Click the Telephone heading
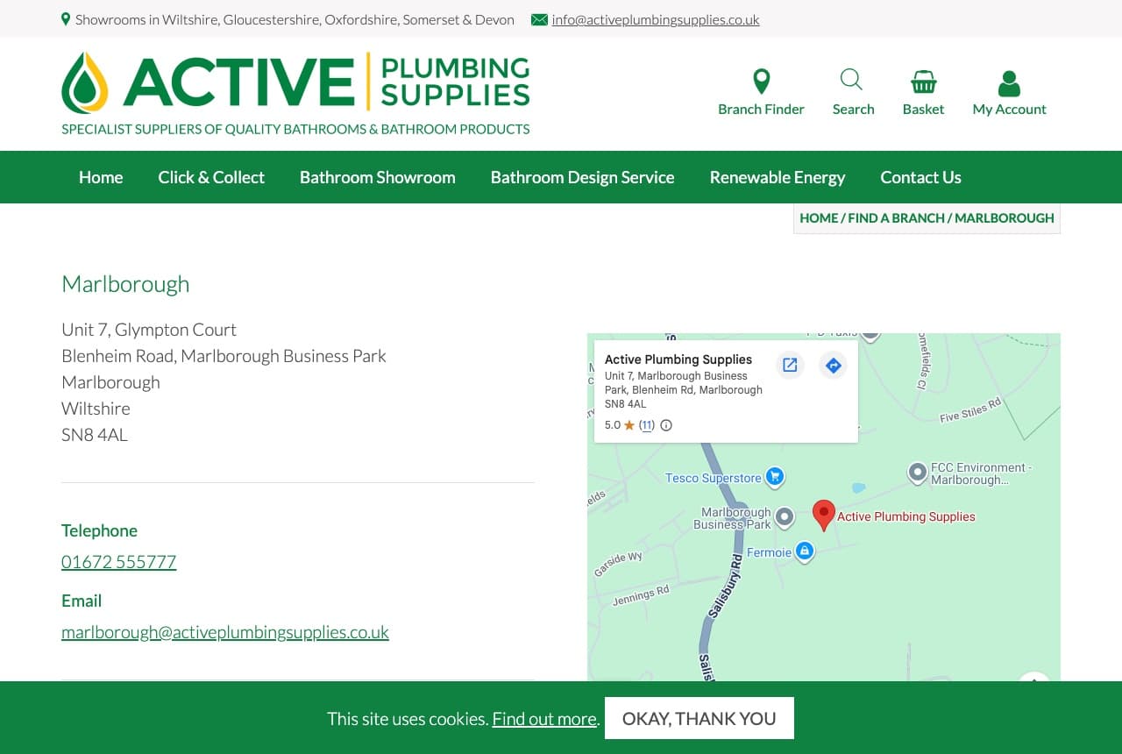This screenshot has width=1122, height=754. (99, 530)
